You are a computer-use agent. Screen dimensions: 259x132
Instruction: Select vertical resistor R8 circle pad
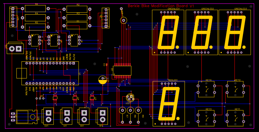click(130, 110)
